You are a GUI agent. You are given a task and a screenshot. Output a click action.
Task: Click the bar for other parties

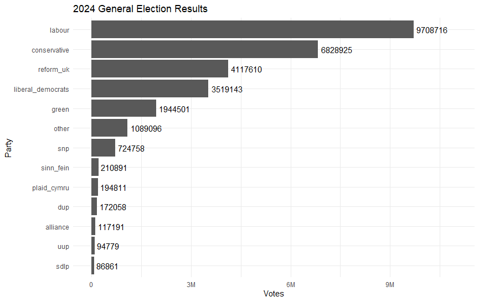(109, 128)
